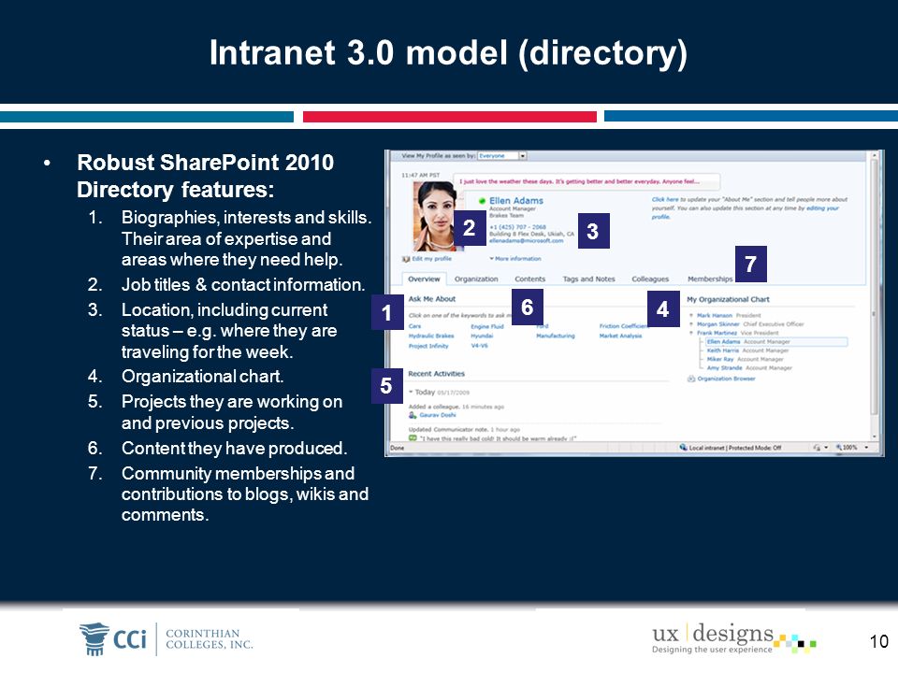Click the Project Infinity keyword
This screenshot has height=673, width=898.
pyautogui.click(x=428, y=346)
